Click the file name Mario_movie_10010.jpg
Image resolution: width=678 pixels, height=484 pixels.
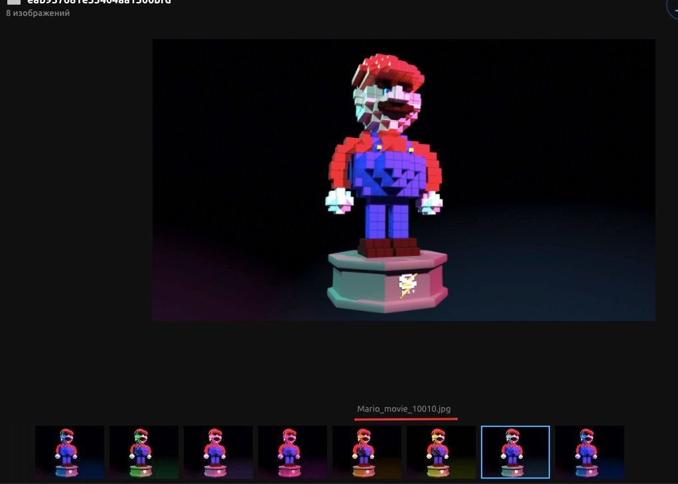[x=404, y=409]
